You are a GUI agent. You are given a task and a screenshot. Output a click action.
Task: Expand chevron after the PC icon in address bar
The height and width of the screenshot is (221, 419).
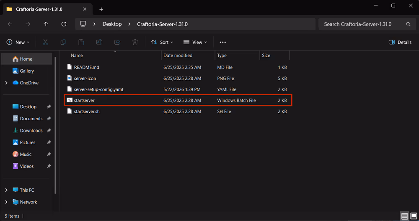(95, 24)
